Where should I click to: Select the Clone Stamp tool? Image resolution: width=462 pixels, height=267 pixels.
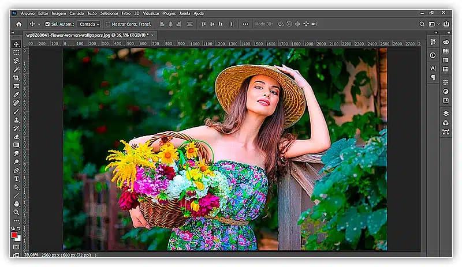(x=16, y=120)
